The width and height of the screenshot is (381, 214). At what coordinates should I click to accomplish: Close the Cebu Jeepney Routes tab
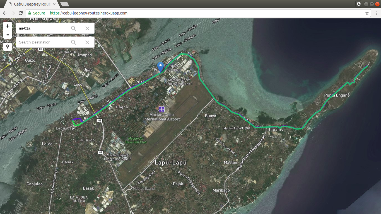tap(54, 4)
